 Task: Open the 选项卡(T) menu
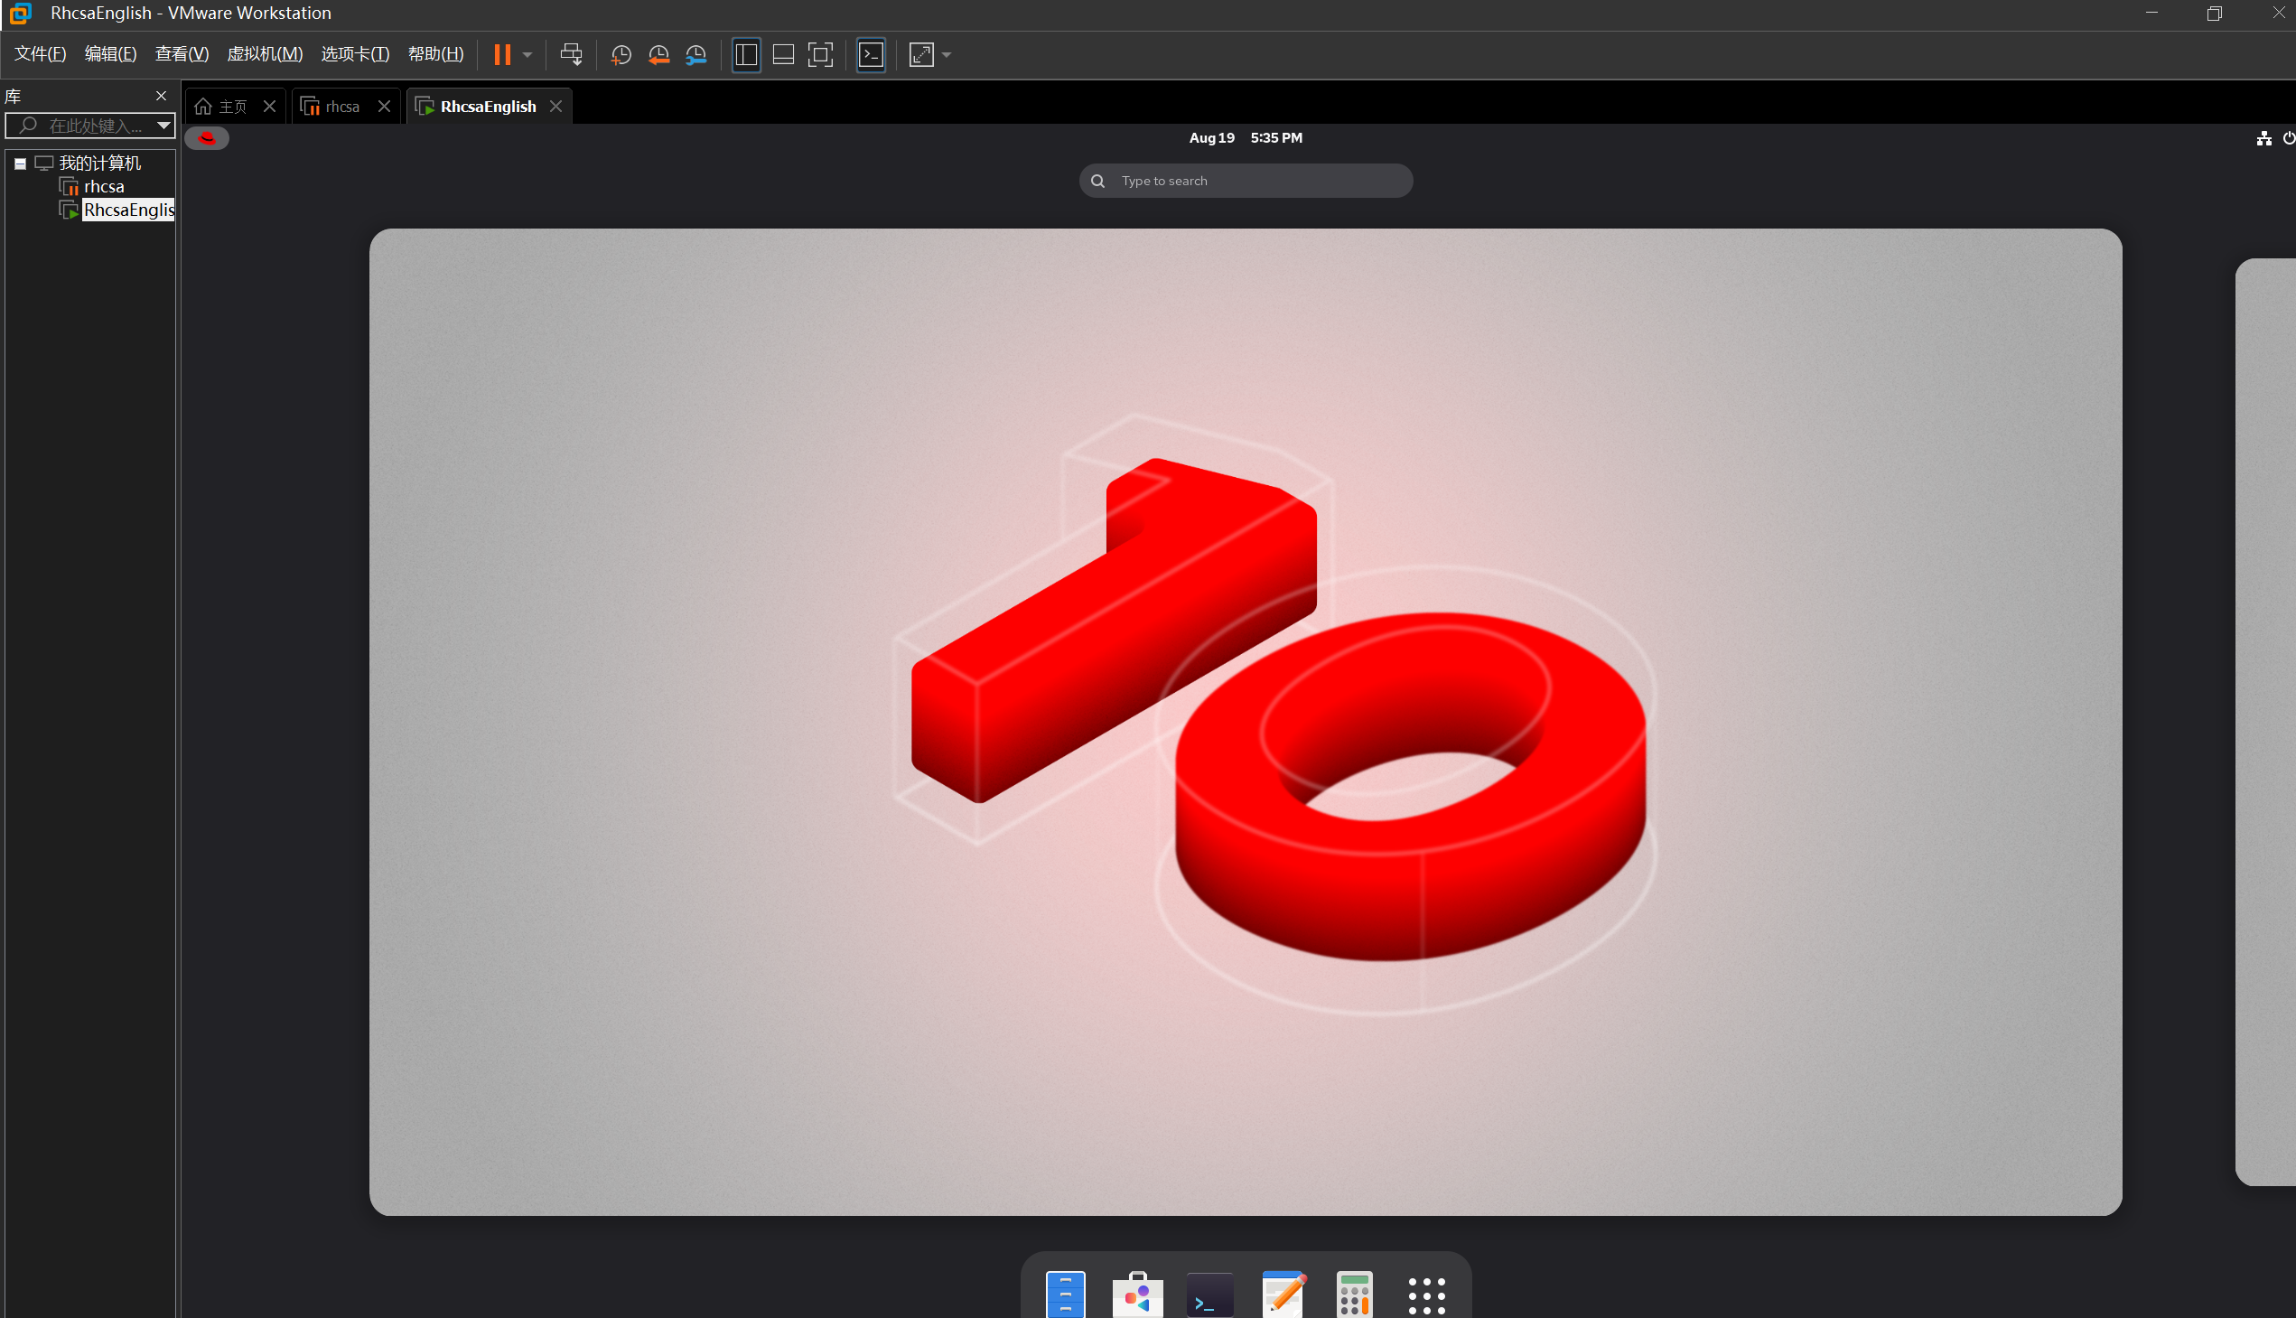(356, 54)
